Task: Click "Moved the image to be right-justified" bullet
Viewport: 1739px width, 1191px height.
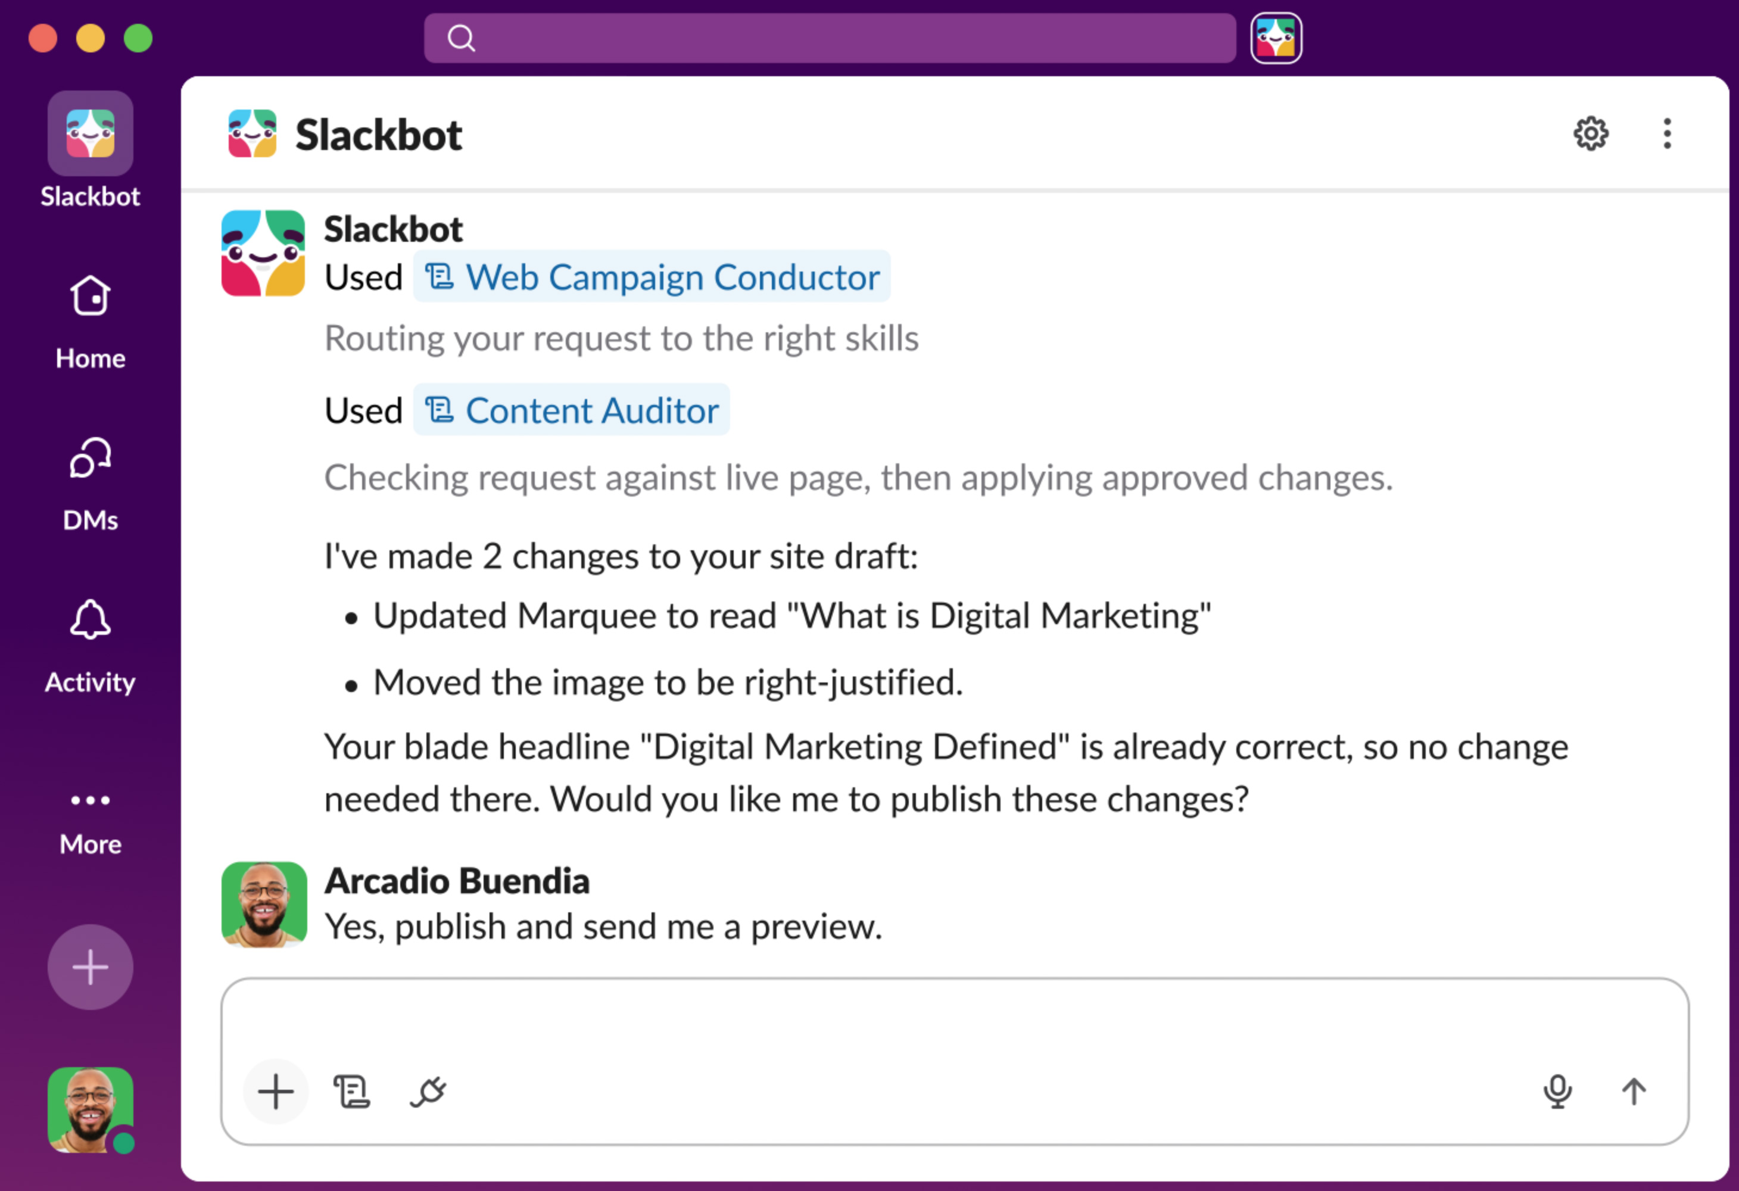Action: pyautogui.click(x=668, y=682)
